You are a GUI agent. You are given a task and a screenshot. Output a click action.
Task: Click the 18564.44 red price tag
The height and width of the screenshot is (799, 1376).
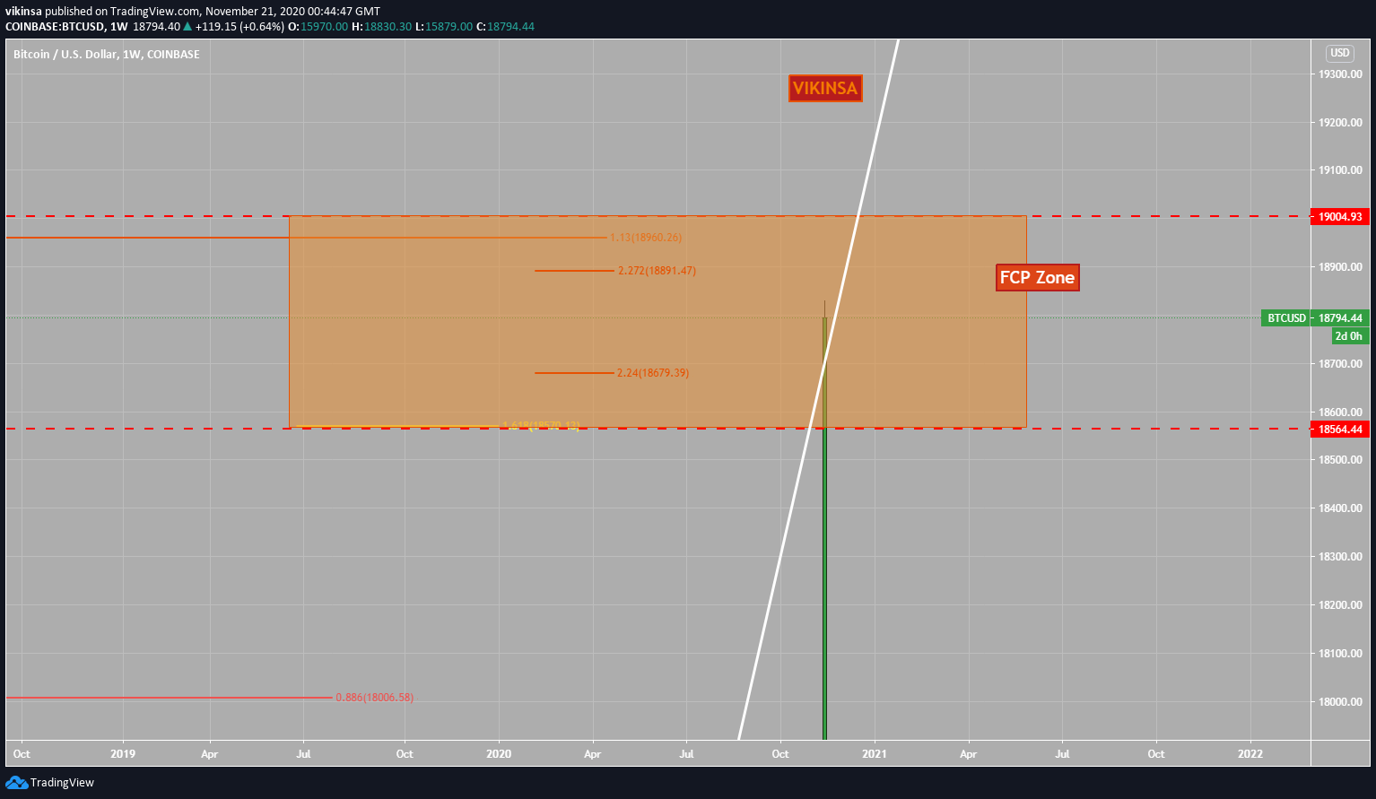[1340, 430]
